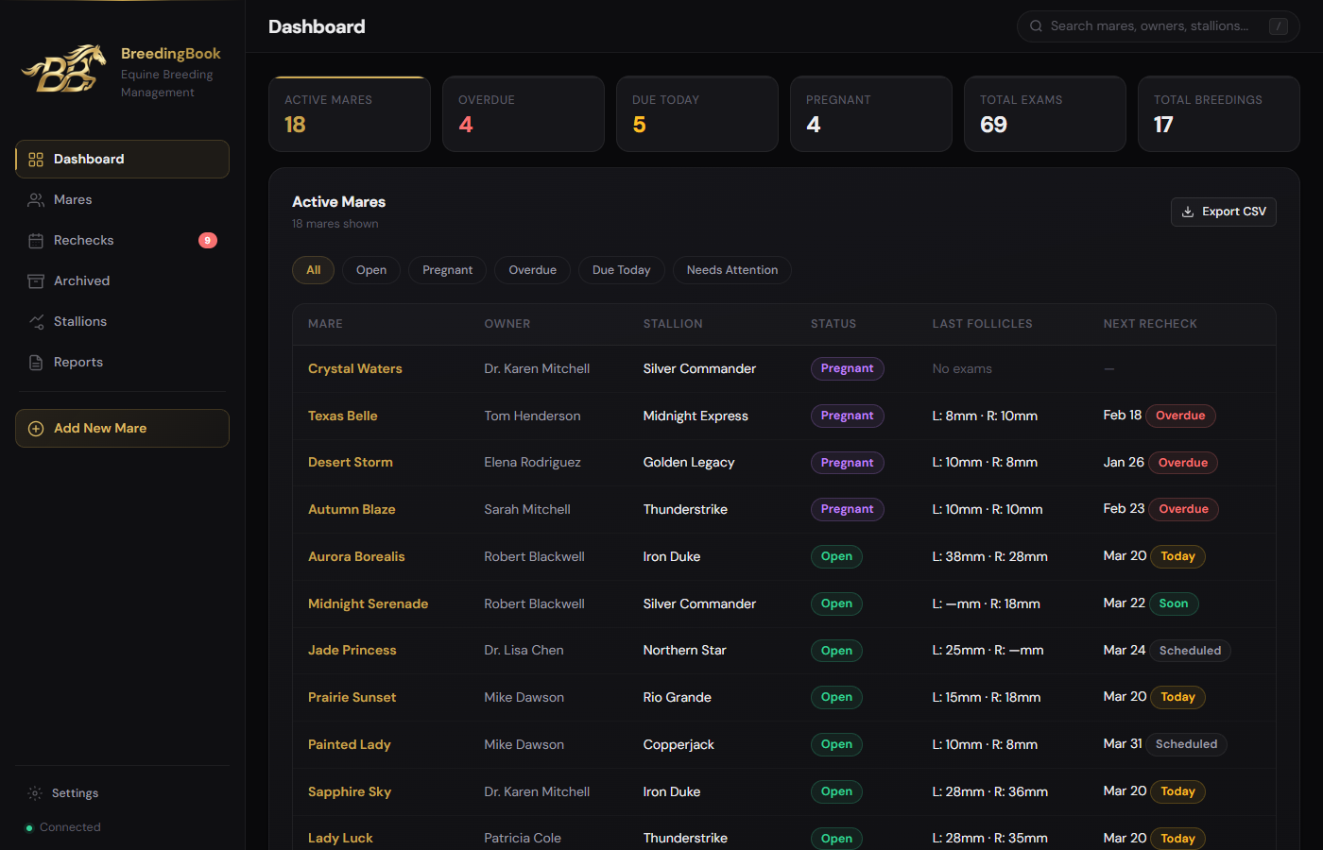This screenshot has width=1323, height=850.
Task: Open the Rechecks section
Action: pos(122,241)
